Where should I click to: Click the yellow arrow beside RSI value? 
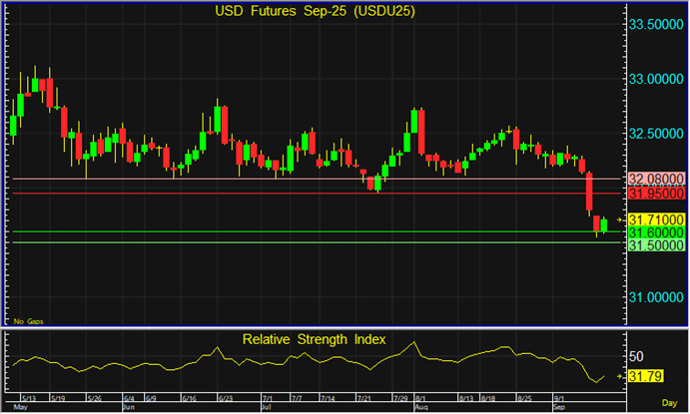click(x=619, y=376)
